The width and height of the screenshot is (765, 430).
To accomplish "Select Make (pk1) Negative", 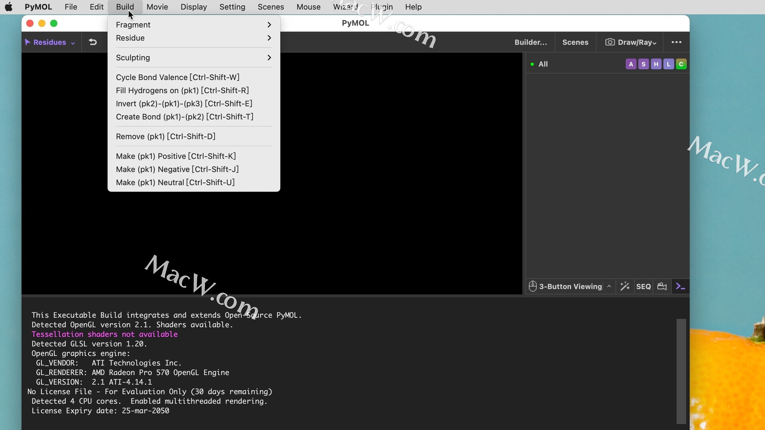I will coord(194,169).
